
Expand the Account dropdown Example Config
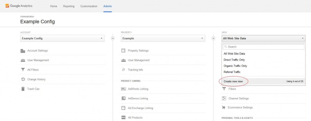(x=62, y=38)
